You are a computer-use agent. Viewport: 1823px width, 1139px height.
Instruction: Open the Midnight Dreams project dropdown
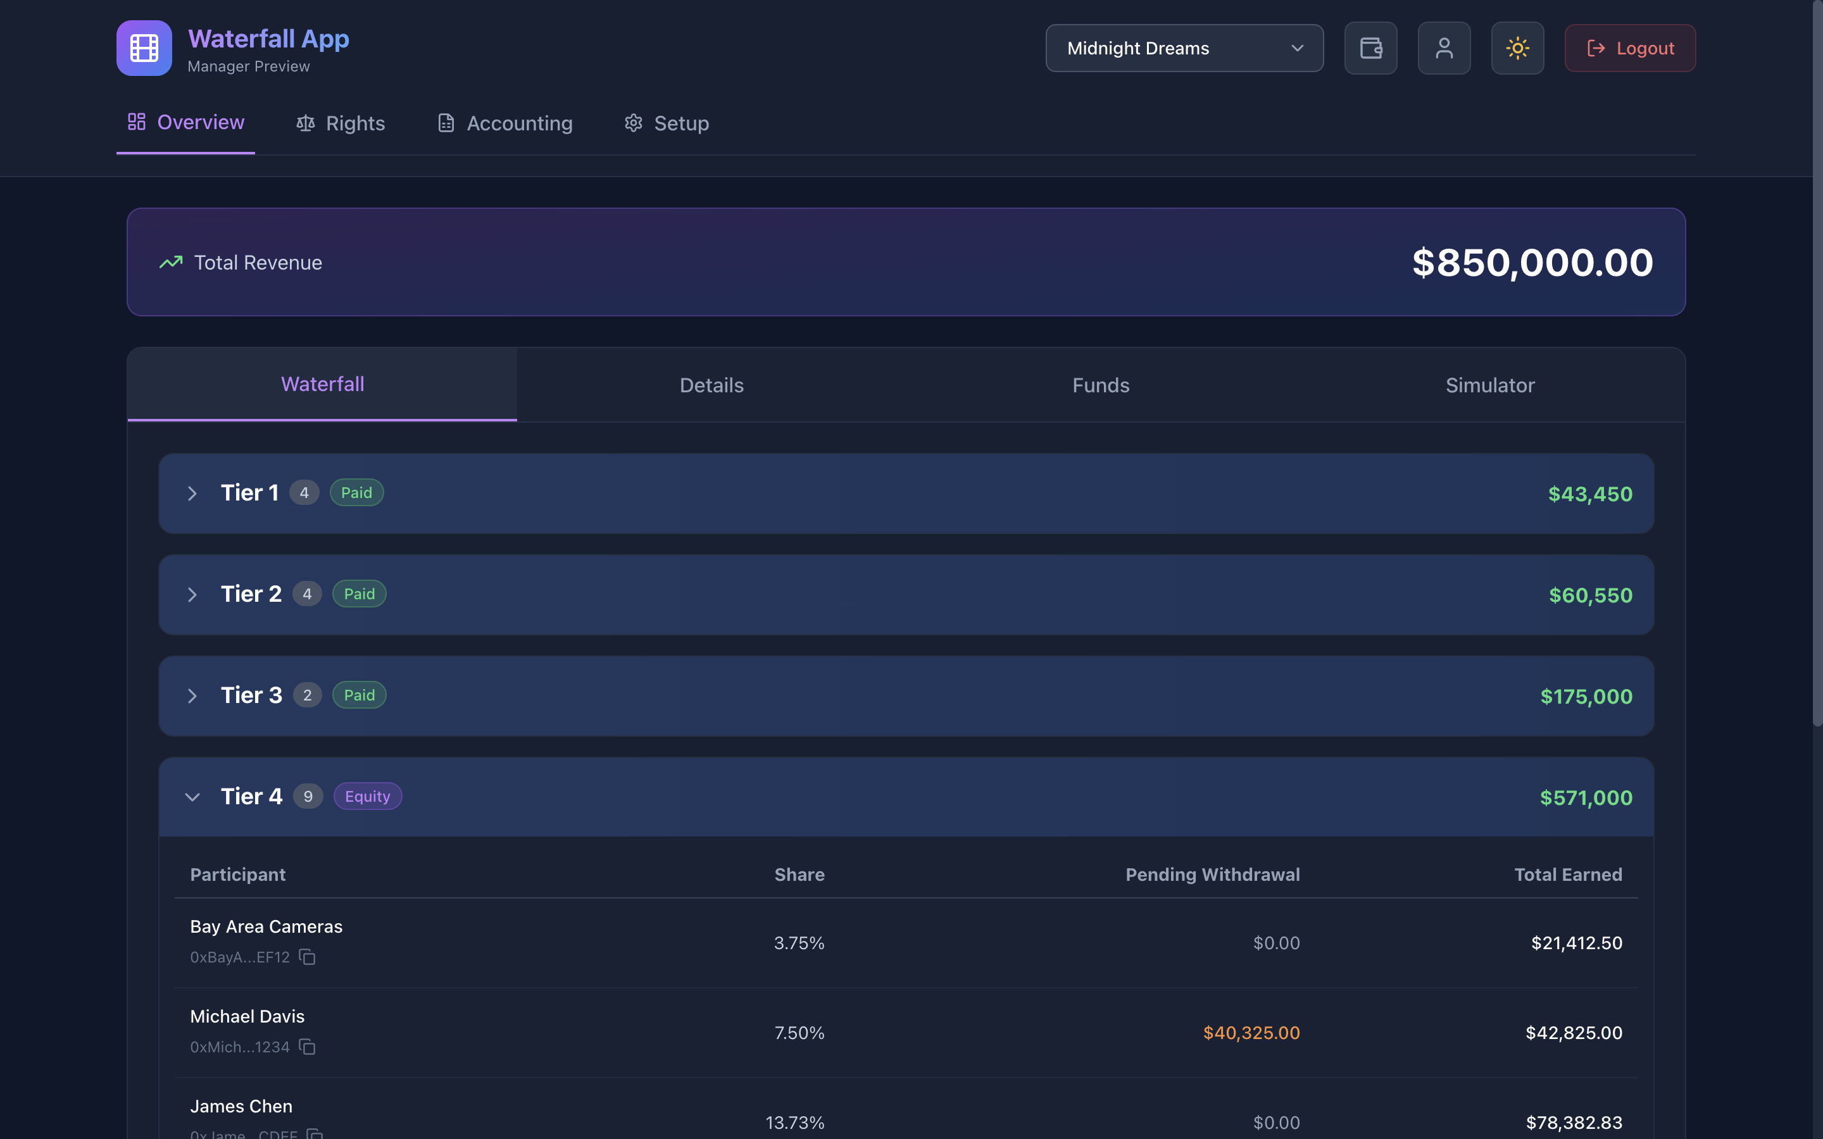click(x=1184, y=48)
